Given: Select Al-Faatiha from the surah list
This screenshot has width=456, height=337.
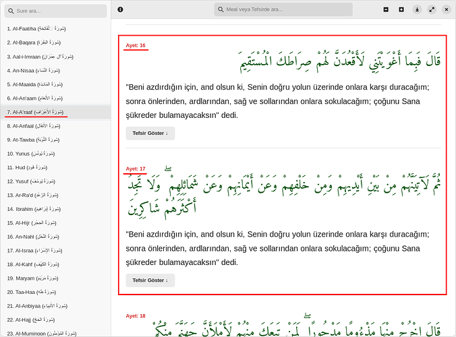Looking at the screenshot, I should pos(36,29).
